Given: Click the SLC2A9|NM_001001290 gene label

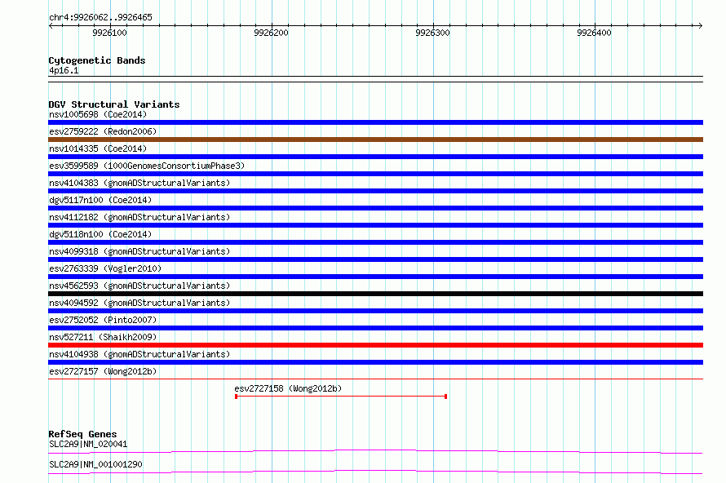Looking at the screenshot, I should [95, 464].
